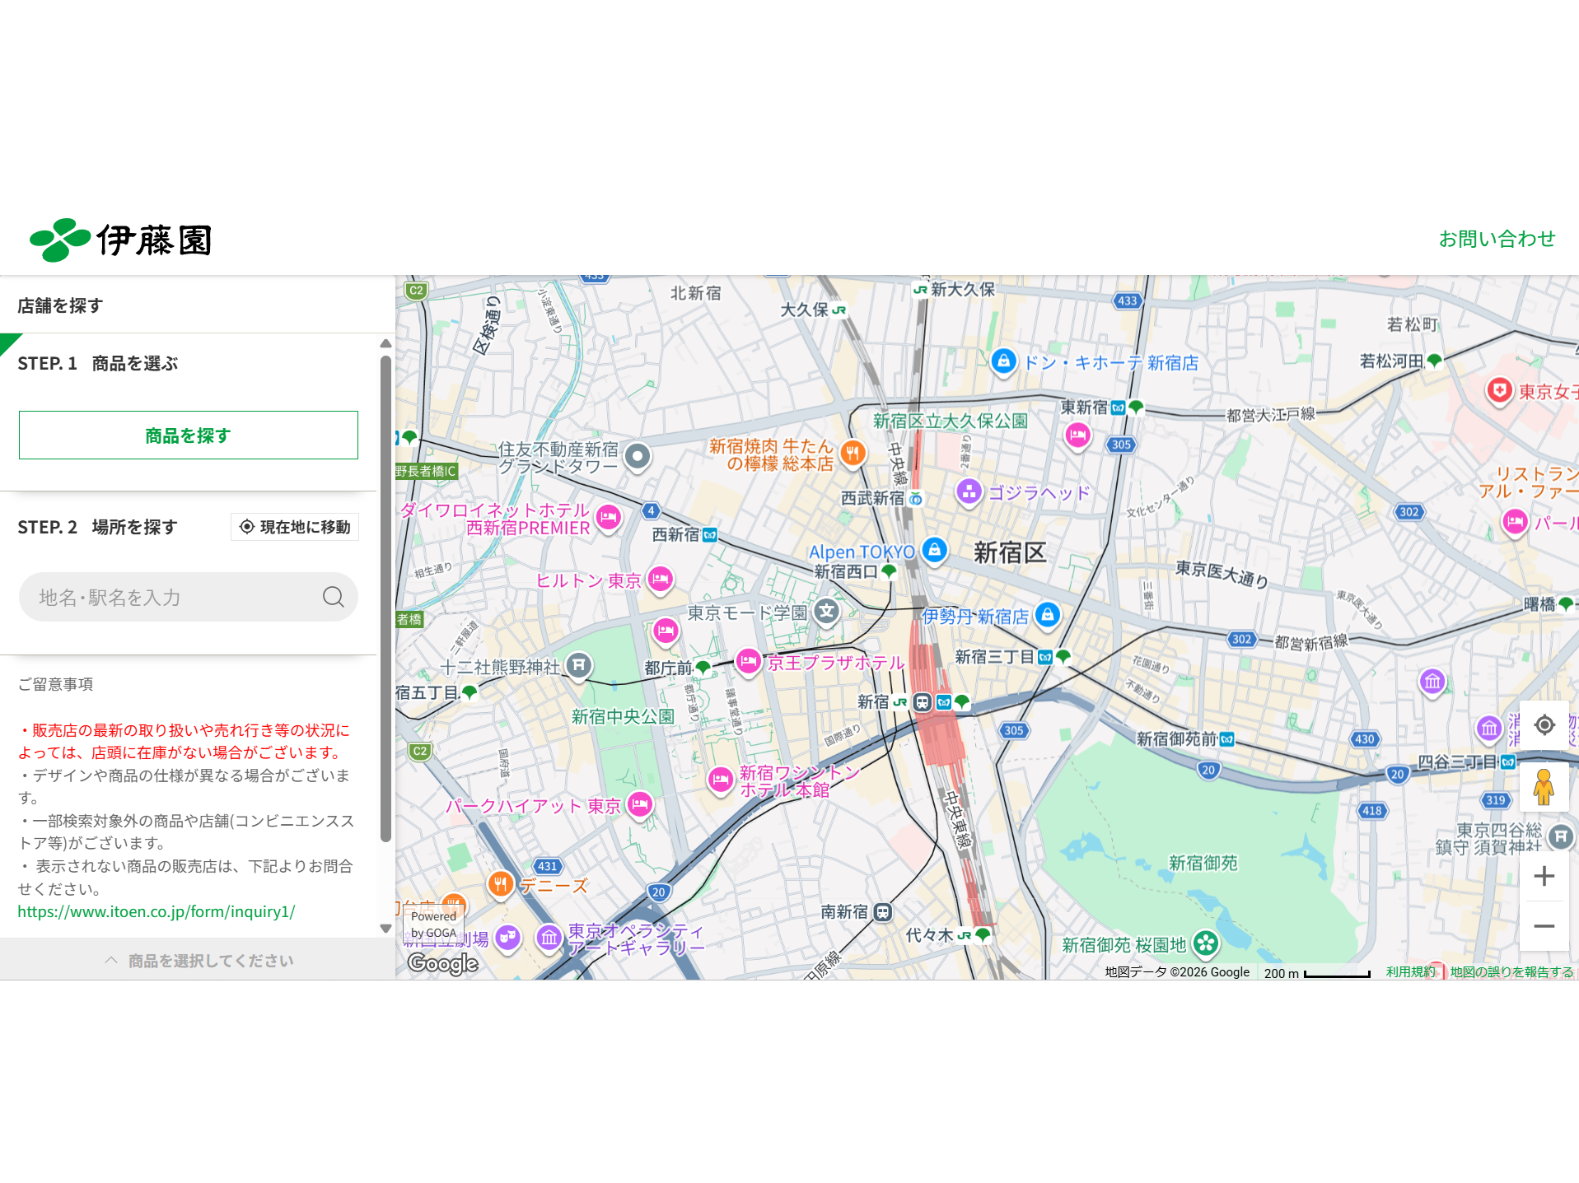Viewport: 1579px width, 1183px height.
Task: Click the Alpen TOKYO shop pin
Action: [935, 550]
